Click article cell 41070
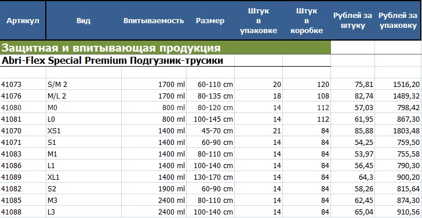Screen dimensions: 422x218 pyautogui.click(x=23, y=131)
